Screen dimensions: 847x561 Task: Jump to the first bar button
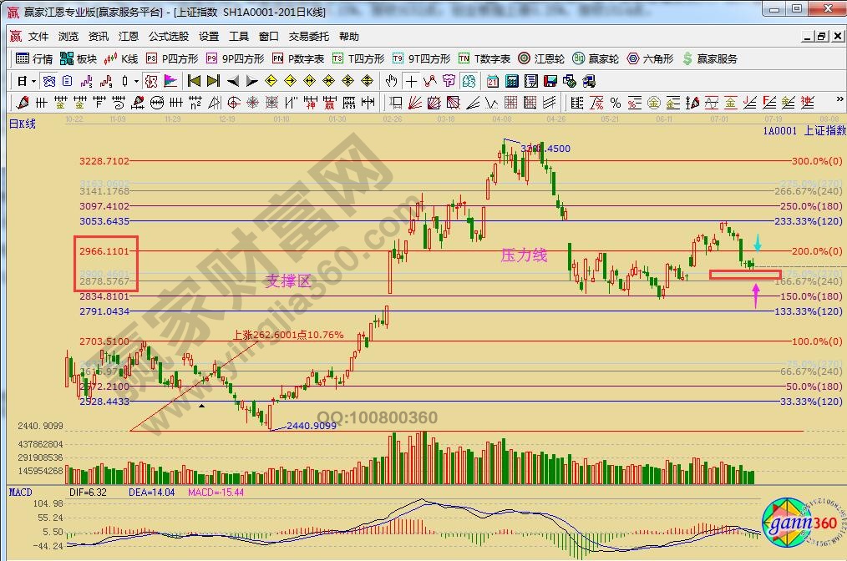click(x=194, y=81)
